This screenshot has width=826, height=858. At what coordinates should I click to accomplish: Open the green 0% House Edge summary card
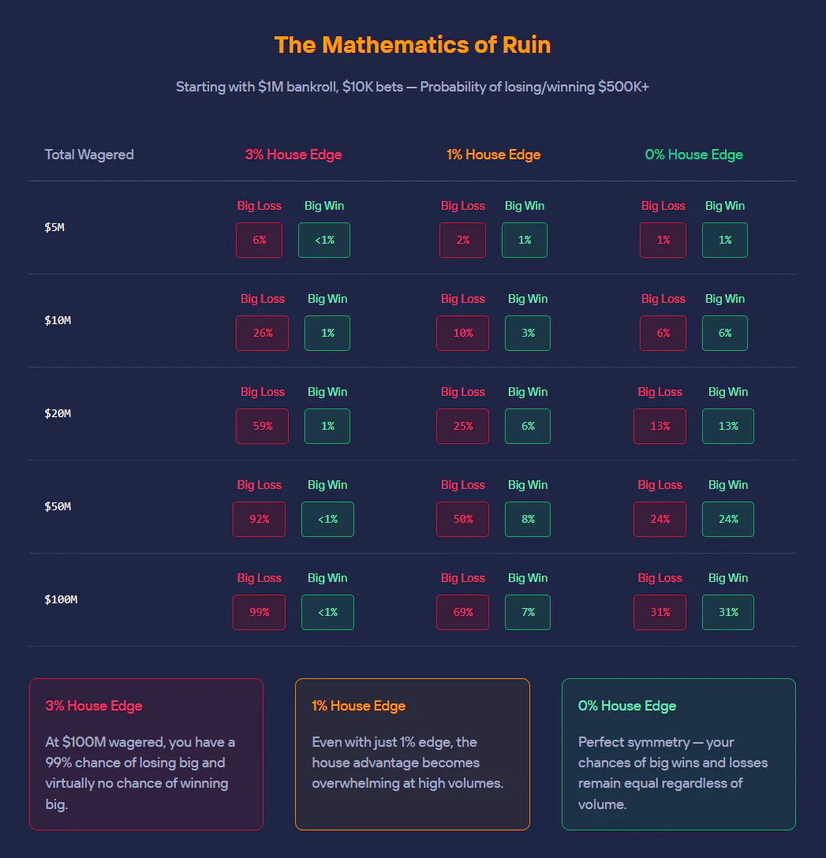678,754
